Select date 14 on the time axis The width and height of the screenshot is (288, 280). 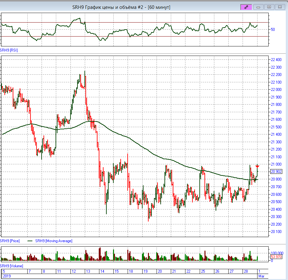point(102,271)
